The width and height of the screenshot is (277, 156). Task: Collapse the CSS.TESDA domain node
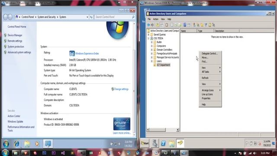click(148, 38)
